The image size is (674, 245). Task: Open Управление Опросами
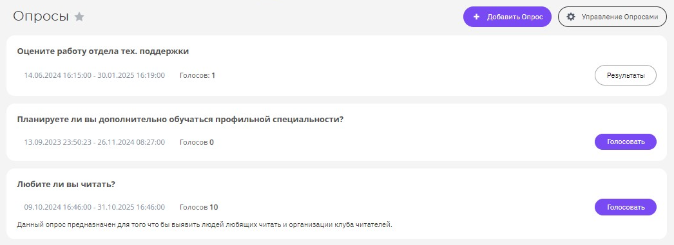(x=612, y=17)
